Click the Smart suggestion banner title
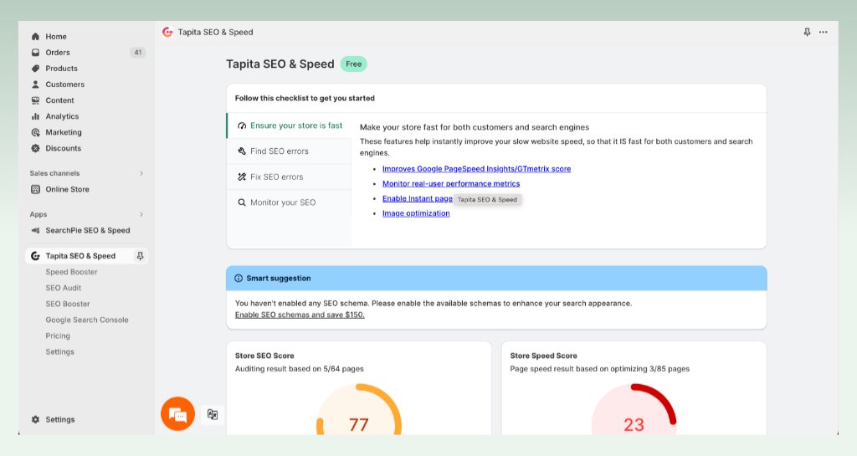This screenshot has height=456, width=857. pos(278,279)
